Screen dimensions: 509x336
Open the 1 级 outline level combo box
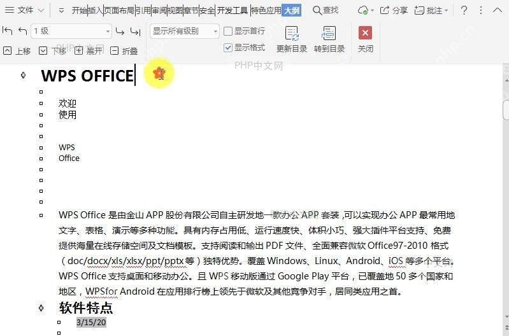click(x=71, y=31)
